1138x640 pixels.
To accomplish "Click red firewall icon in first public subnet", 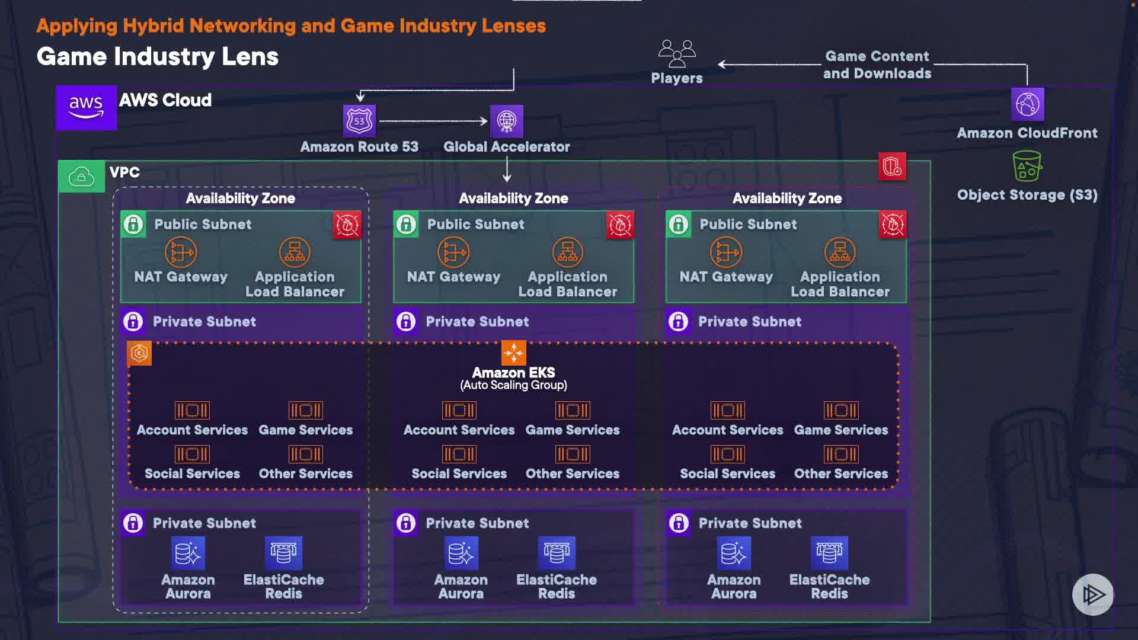I will (x=347, y=225).
